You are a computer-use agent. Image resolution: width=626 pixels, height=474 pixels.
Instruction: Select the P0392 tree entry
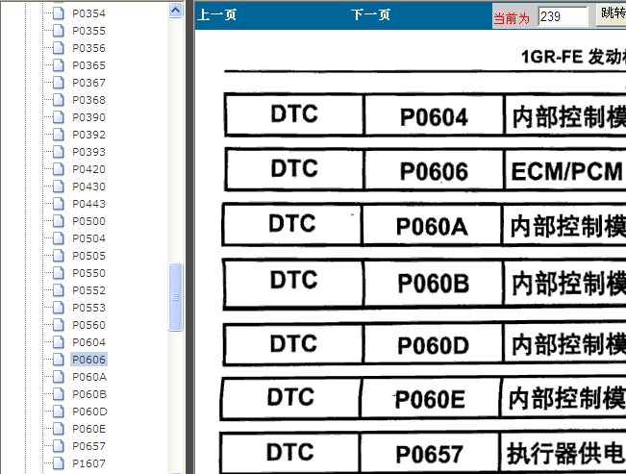(x=88, y=135)
